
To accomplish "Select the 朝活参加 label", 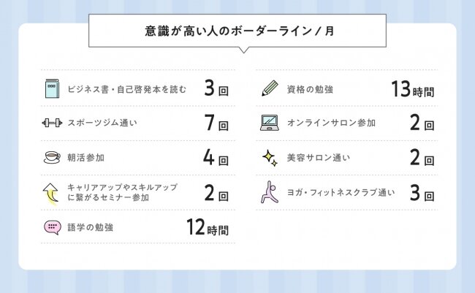I will click(86, 158).
